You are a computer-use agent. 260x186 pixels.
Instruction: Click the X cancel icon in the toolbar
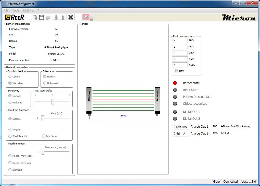point(71,17)
